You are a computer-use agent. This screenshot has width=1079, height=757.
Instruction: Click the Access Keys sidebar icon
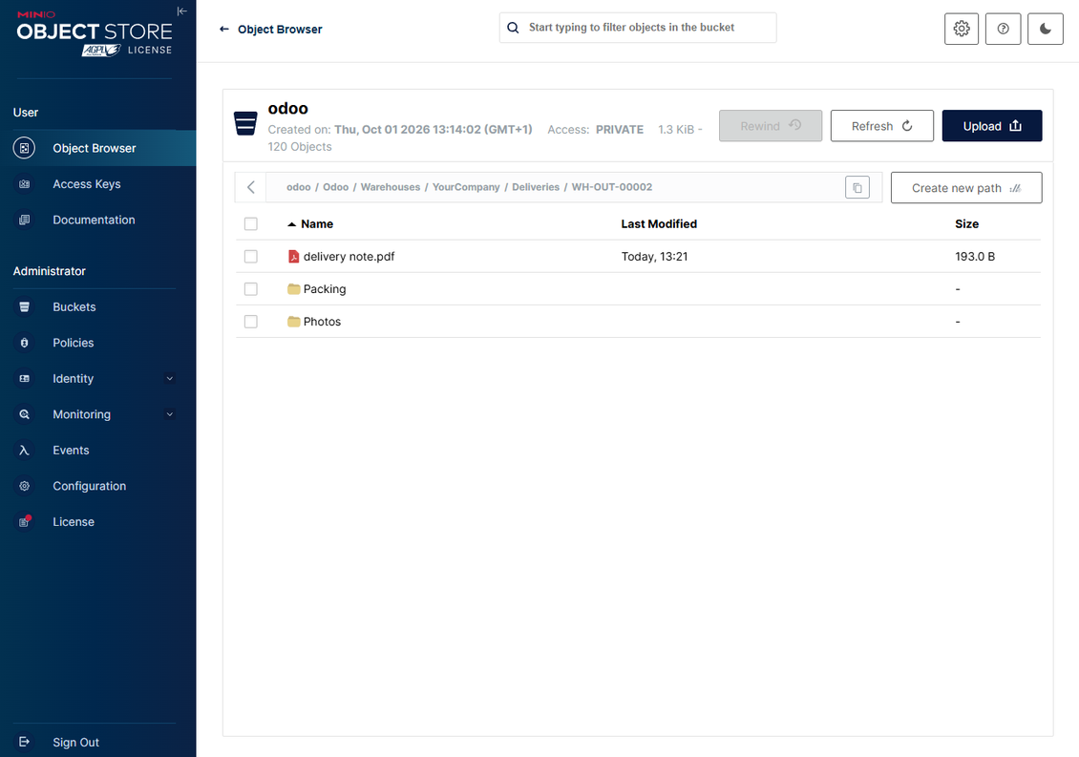24,183
